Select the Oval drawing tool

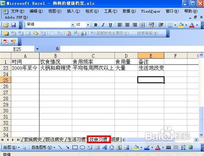pos(82,147)
